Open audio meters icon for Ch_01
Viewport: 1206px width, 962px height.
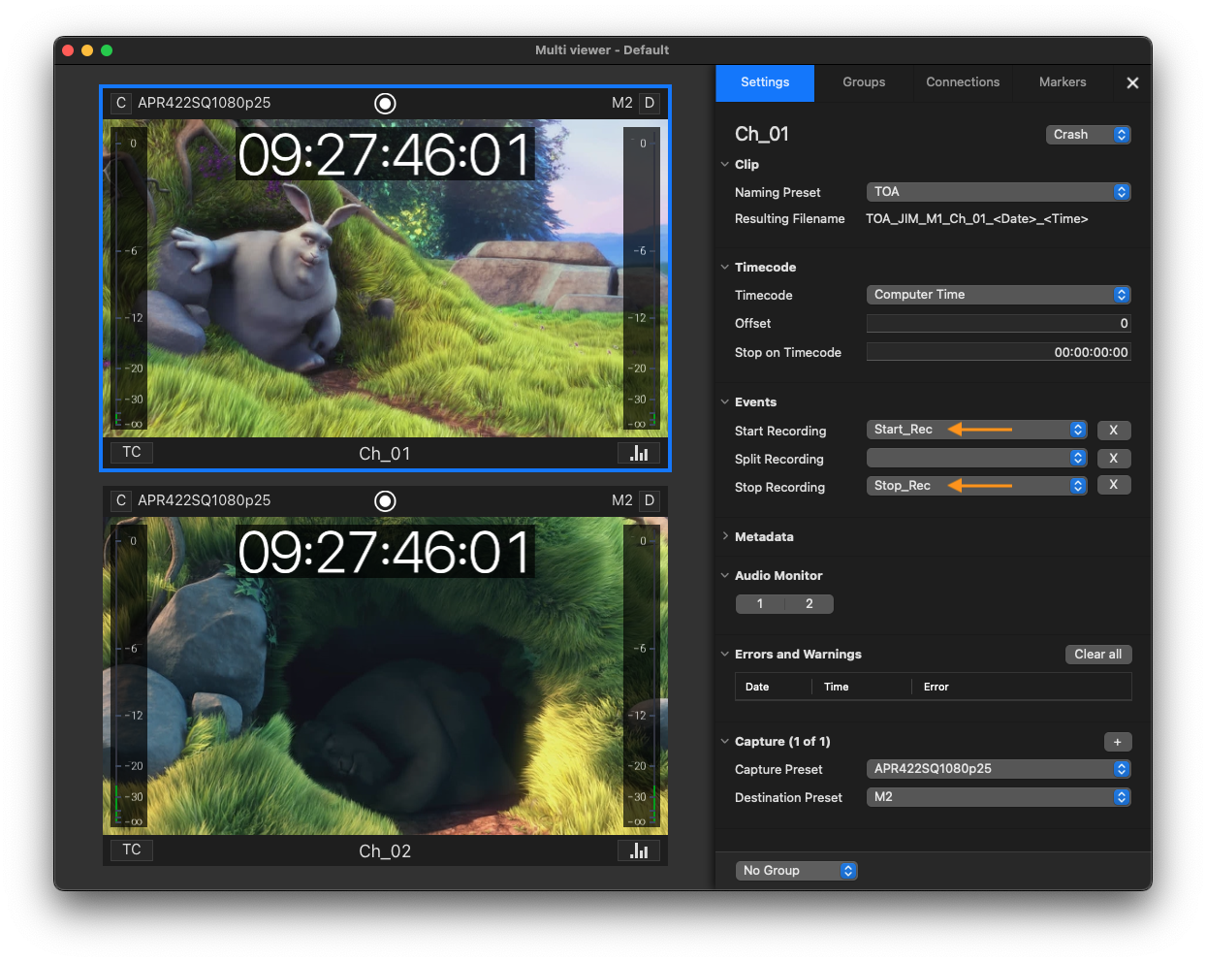click(639, 453)
